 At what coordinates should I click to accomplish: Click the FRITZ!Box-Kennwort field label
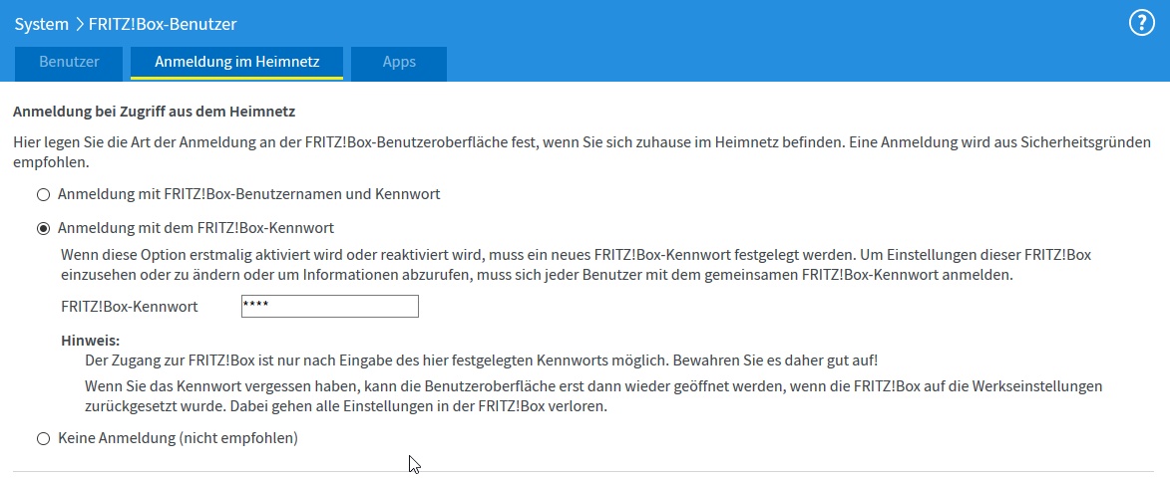pos(129,306)
